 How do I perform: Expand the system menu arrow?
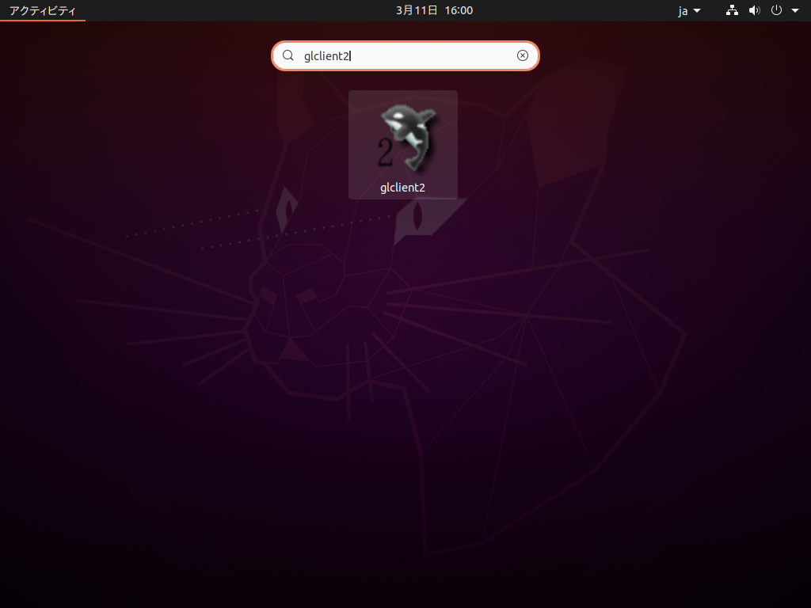point(795,10)
